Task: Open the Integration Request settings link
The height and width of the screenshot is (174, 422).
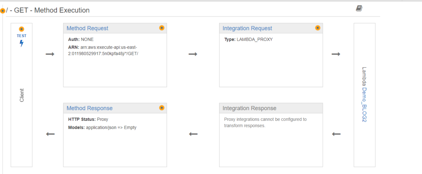Action: pos(247,28)
